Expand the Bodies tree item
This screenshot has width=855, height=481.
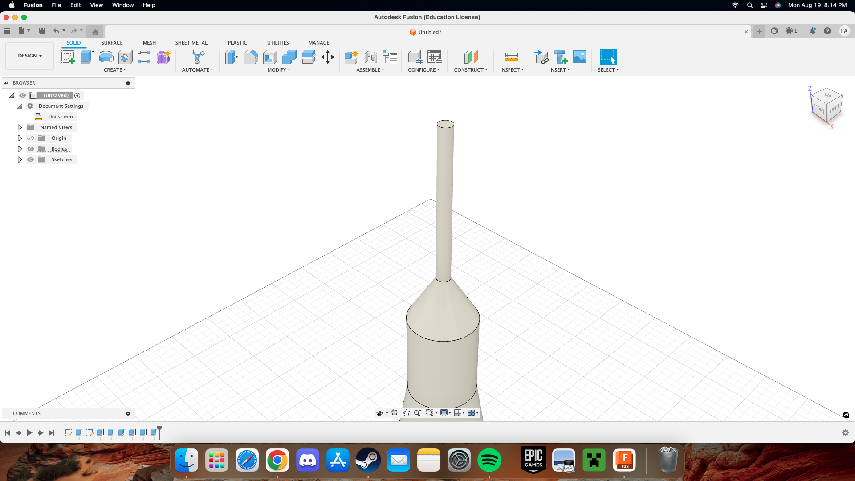point(20,149)
